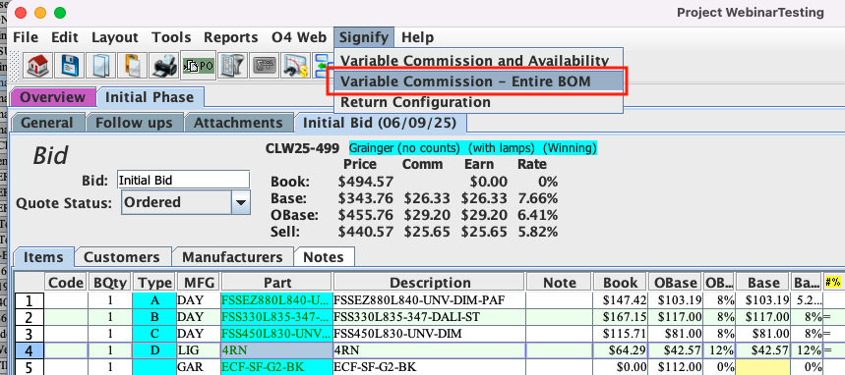Viewport: 845px width, 375px height.
Task: Click the MFG column header
Action: [199, 283]
